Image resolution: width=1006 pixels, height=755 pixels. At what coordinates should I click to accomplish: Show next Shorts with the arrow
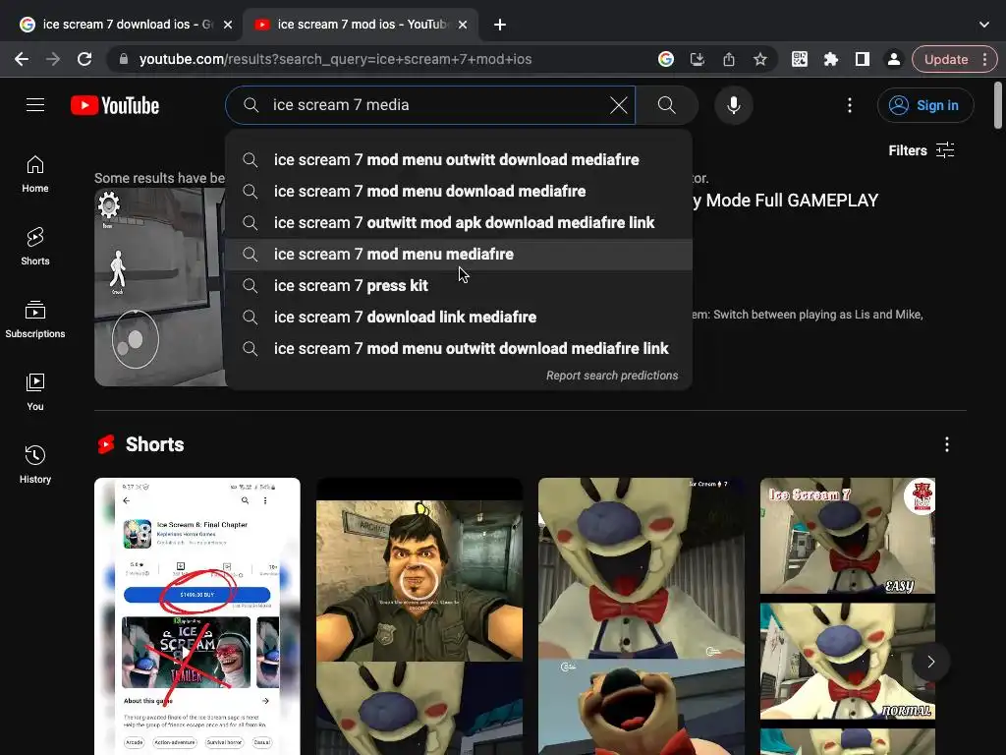(931, 662)
